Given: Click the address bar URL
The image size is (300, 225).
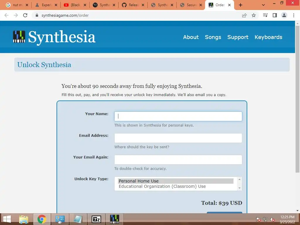Looking at the screenshot, I should point(65,15).
